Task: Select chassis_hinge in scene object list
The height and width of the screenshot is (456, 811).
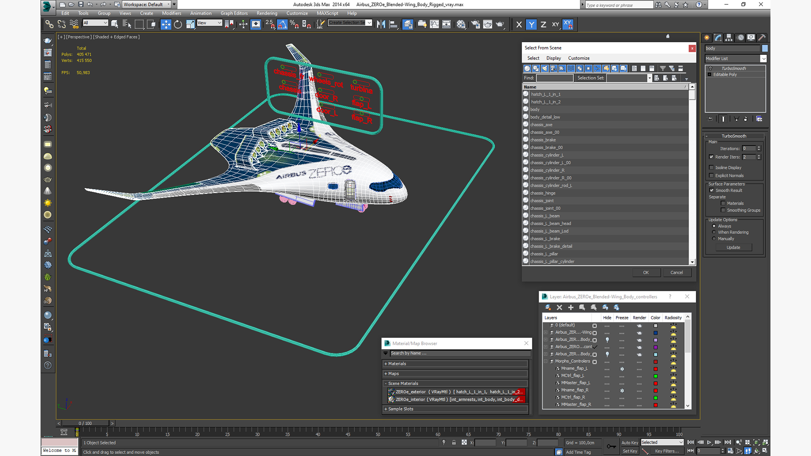Action: click(605, 193)
